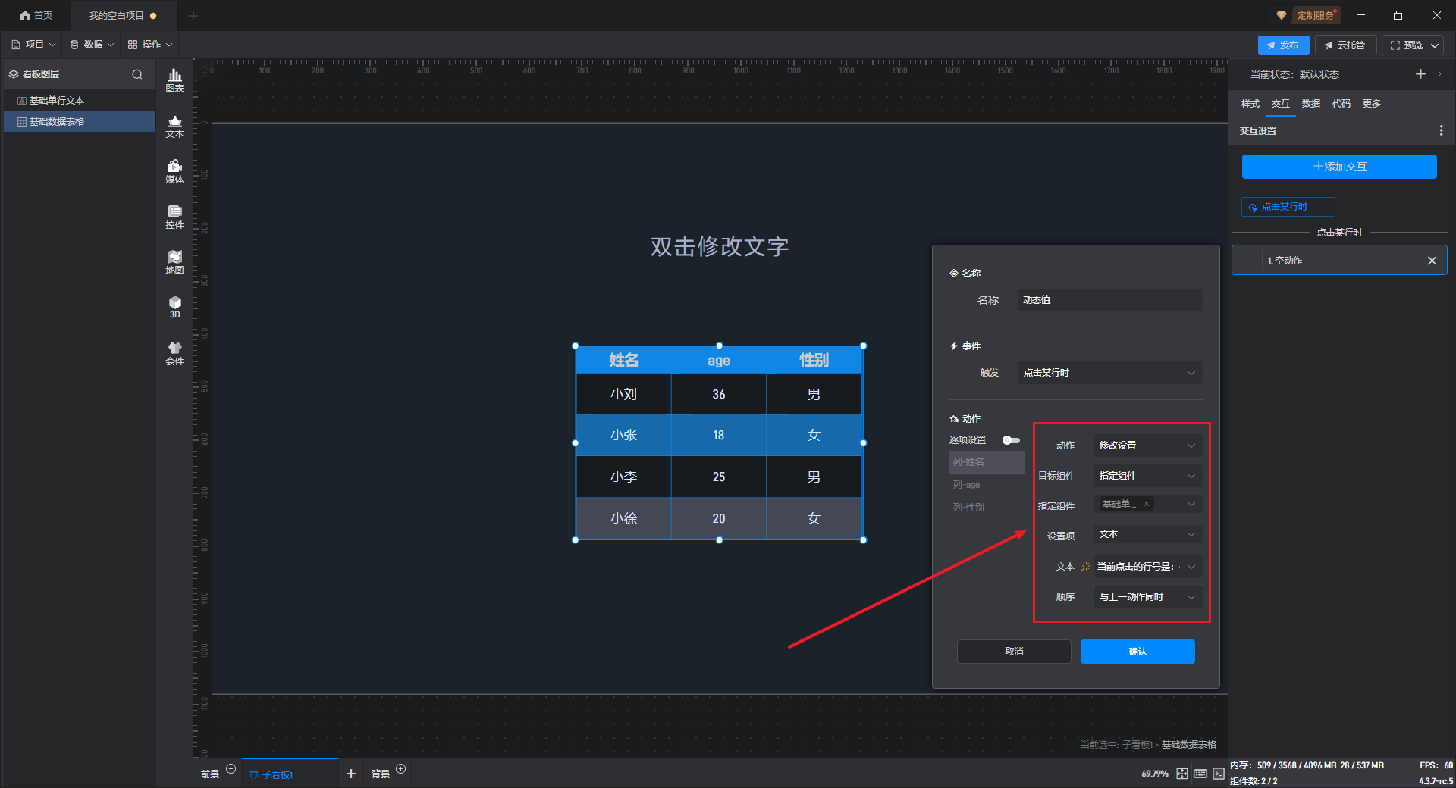Open the 数据 menu in the toolbar
This screenshot has width=1456, height=788.
pos(92,45)
